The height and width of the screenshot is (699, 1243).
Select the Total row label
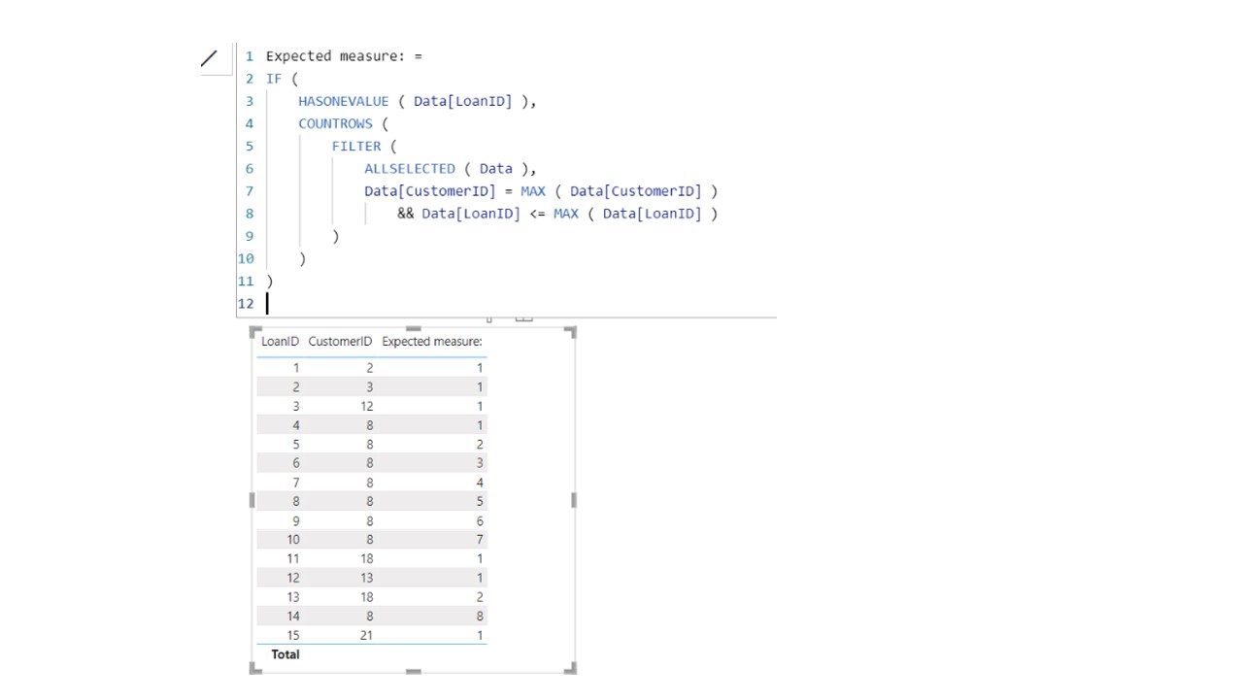pos(286,654)
